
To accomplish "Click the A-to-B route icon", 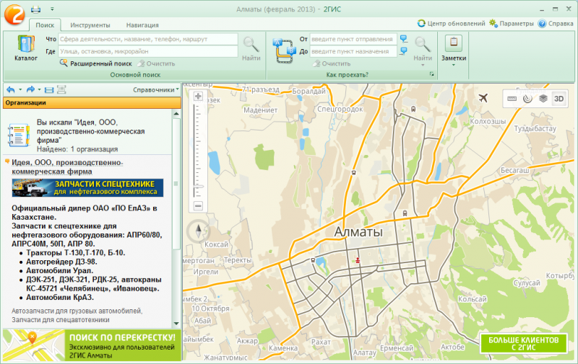I will point(284,50).
